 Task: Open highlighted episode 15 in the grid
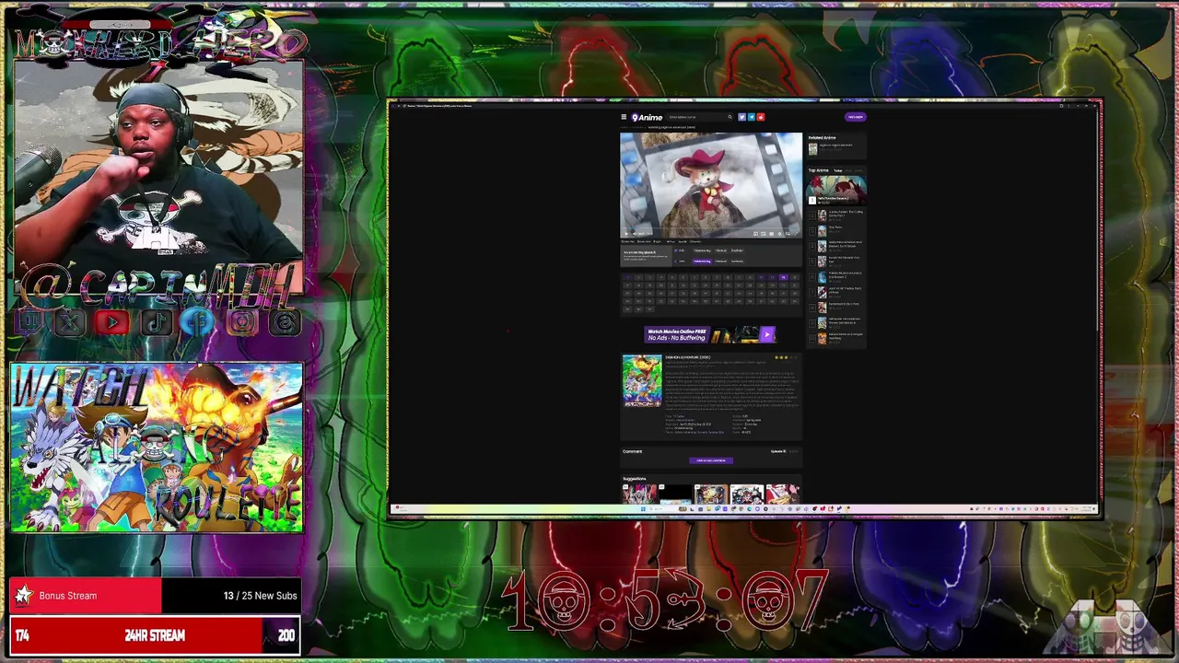[x=783, y=277]
